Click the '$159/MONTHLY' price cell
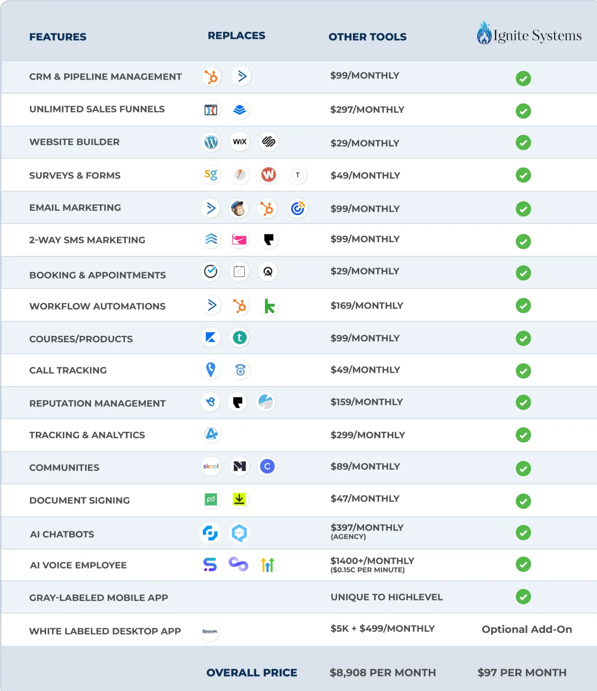This screenshot has height=691, width=597. (x=367, y=401)
